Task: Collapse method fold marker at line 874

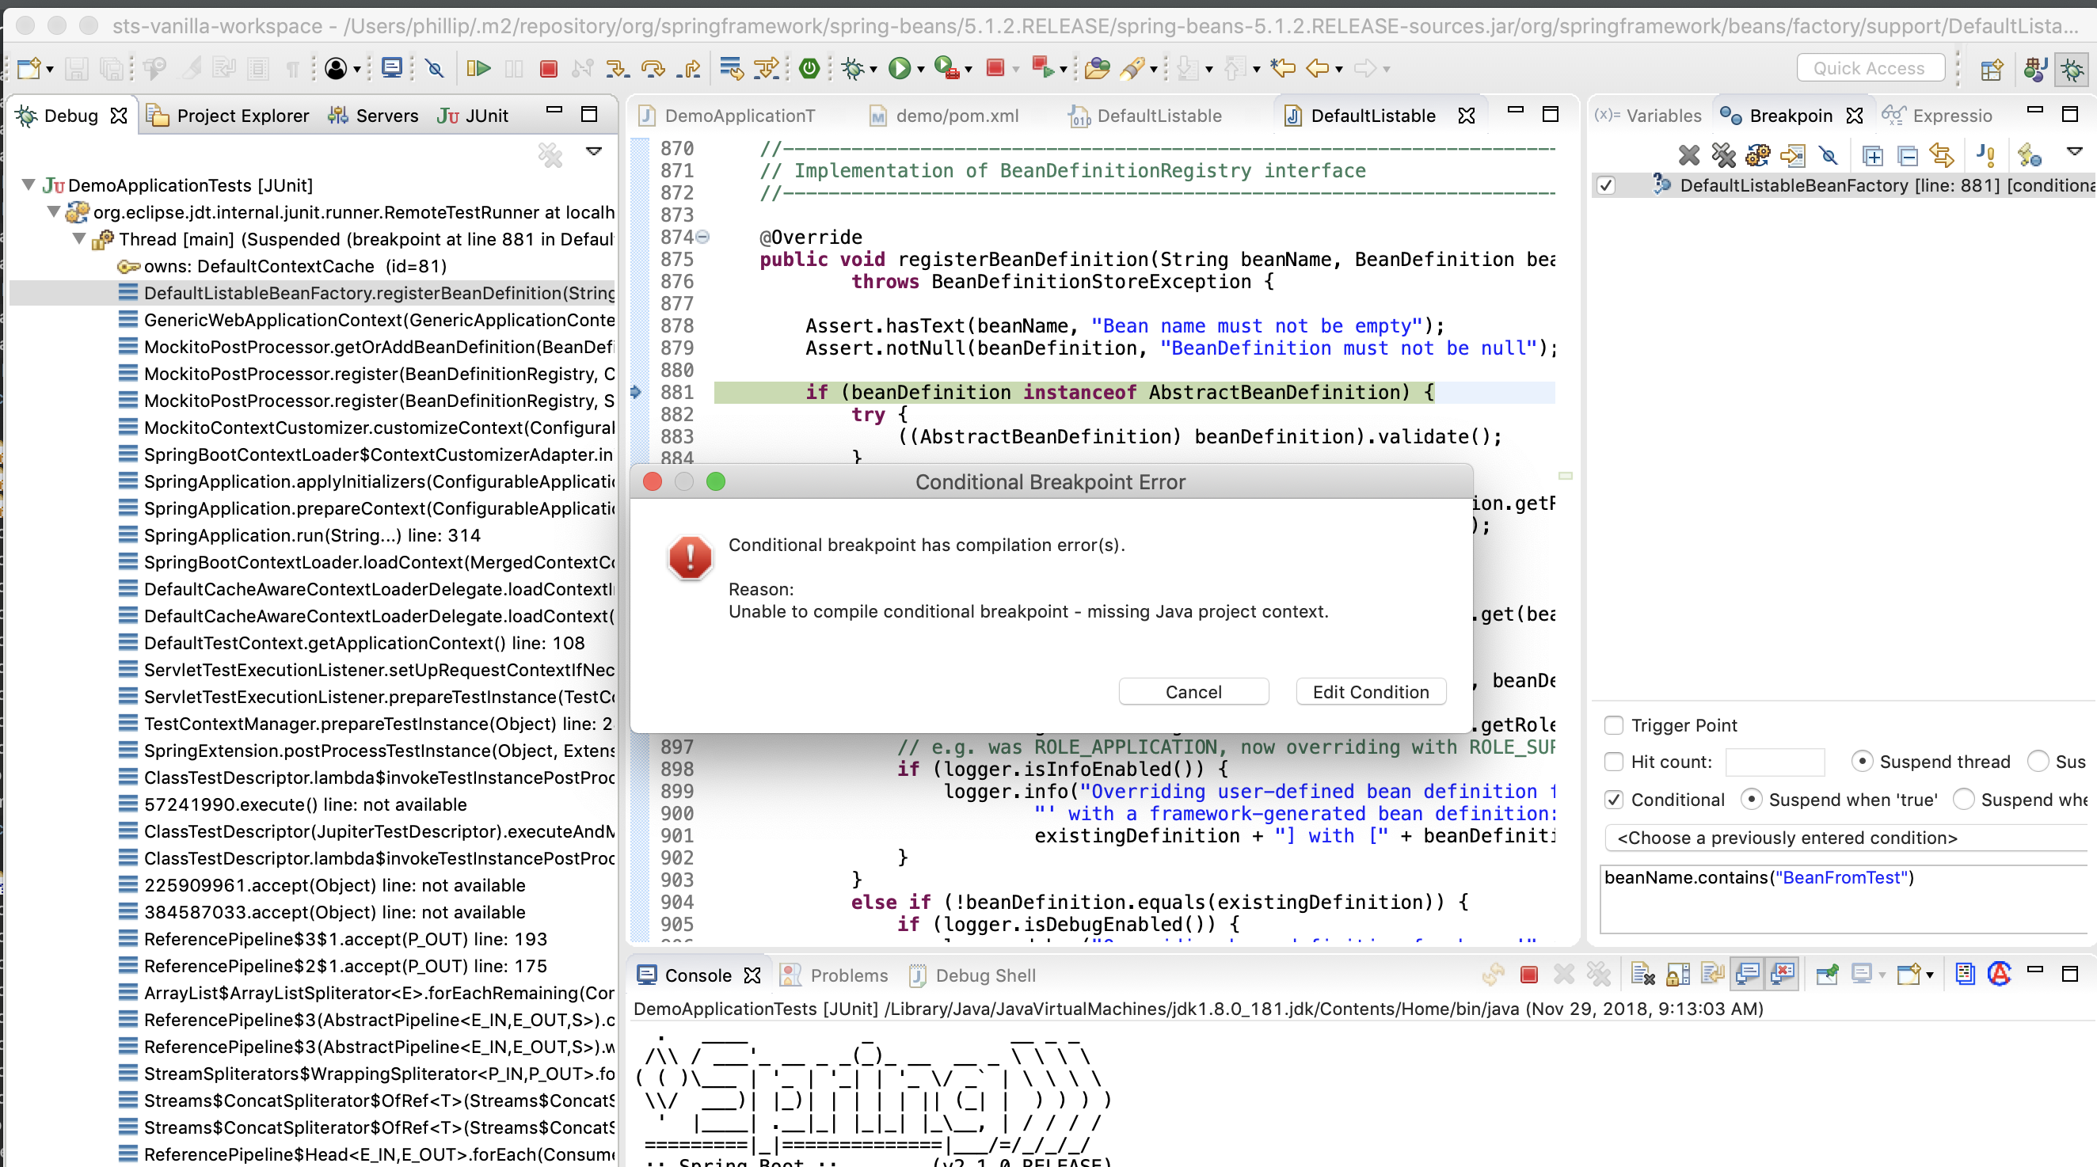Action: [703, 237]
